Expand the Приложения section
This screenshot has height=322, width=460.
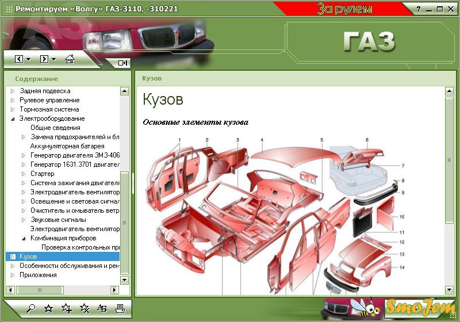(x=12, y=275)
